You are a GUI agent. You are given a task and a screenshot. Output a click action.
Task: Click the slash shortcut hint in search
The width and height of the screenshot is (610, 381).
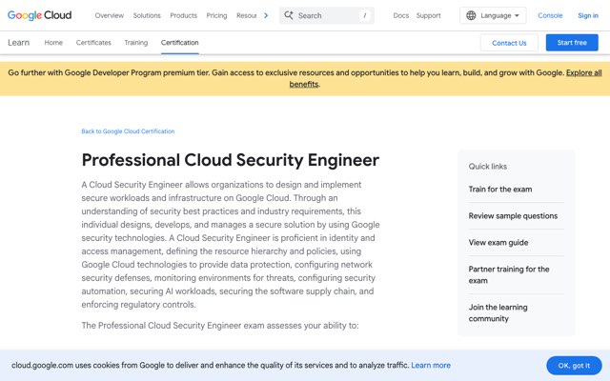pyautogui.click(x=364, y=15)
